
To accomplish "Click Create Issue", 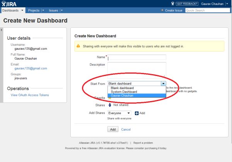I will [174, 10].
